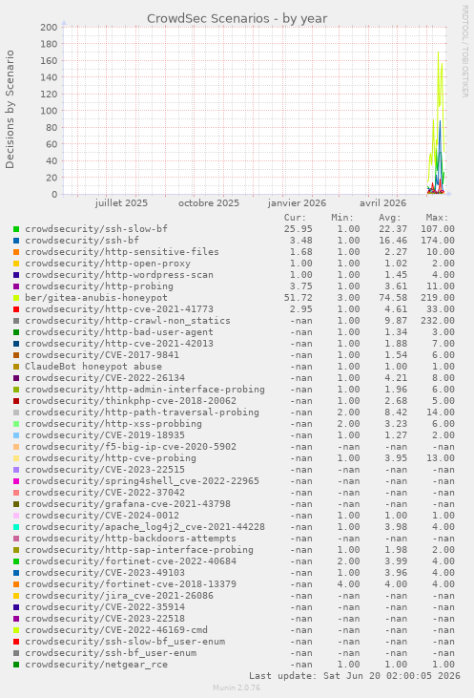474x698 pixels.
Task: Click the RRDTOOL / TOBI OETIKER watermark
Action: [x=464, y=52]
